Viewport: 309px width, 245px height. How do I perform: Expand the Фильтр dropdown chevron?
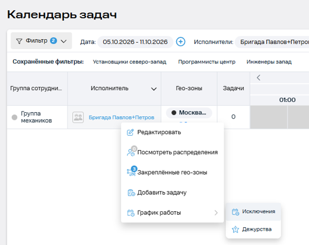click(x=63, y=42)
